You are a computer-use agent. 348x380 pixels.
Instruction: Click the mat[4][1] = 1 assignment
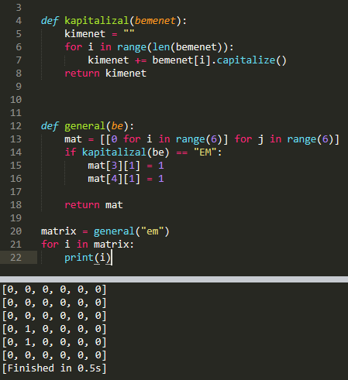(x=126, y=179)
